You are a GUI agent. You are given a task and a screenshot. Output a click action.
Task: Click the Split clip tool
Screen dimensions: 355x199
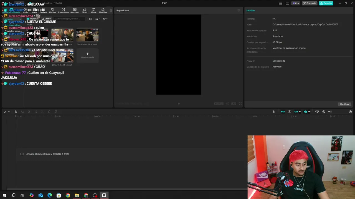(x=29, y=112)
